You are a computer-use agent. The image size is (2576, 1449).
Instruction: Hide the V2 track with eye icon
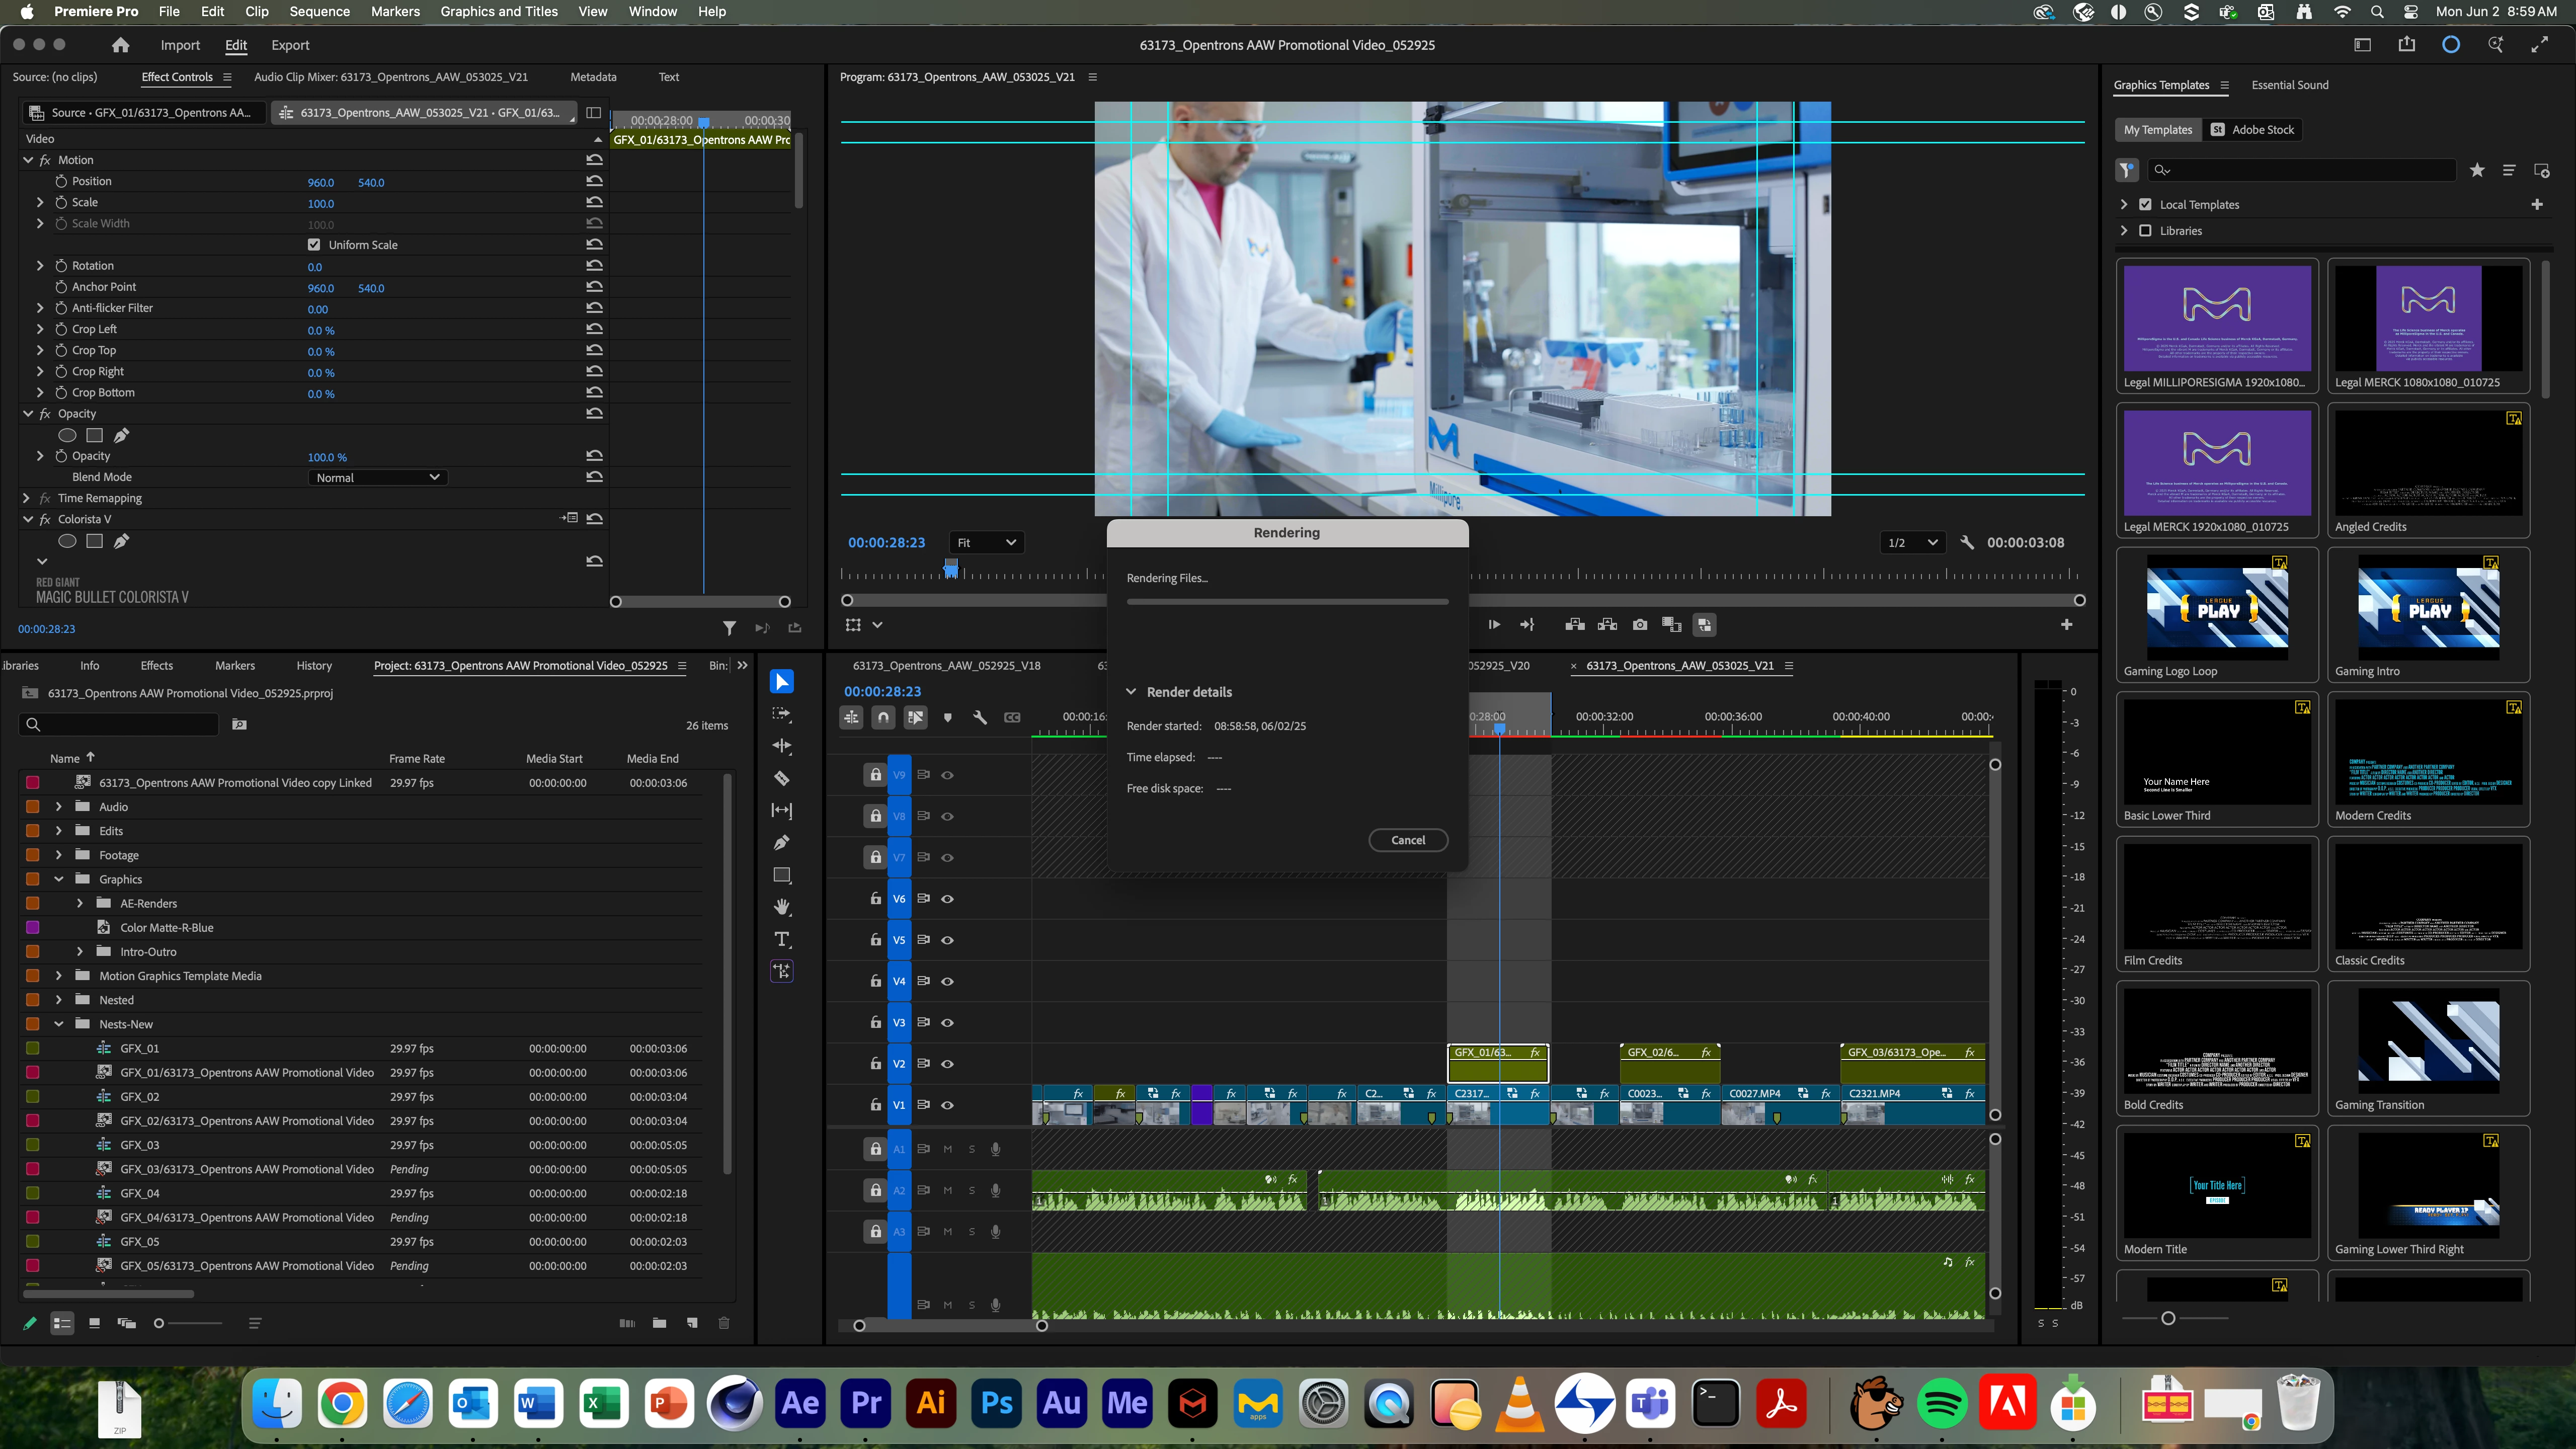point(947,1064)
